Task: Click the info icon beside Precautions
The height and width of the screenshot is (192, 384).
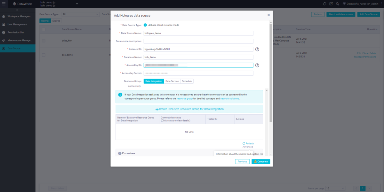Action: 120,153
